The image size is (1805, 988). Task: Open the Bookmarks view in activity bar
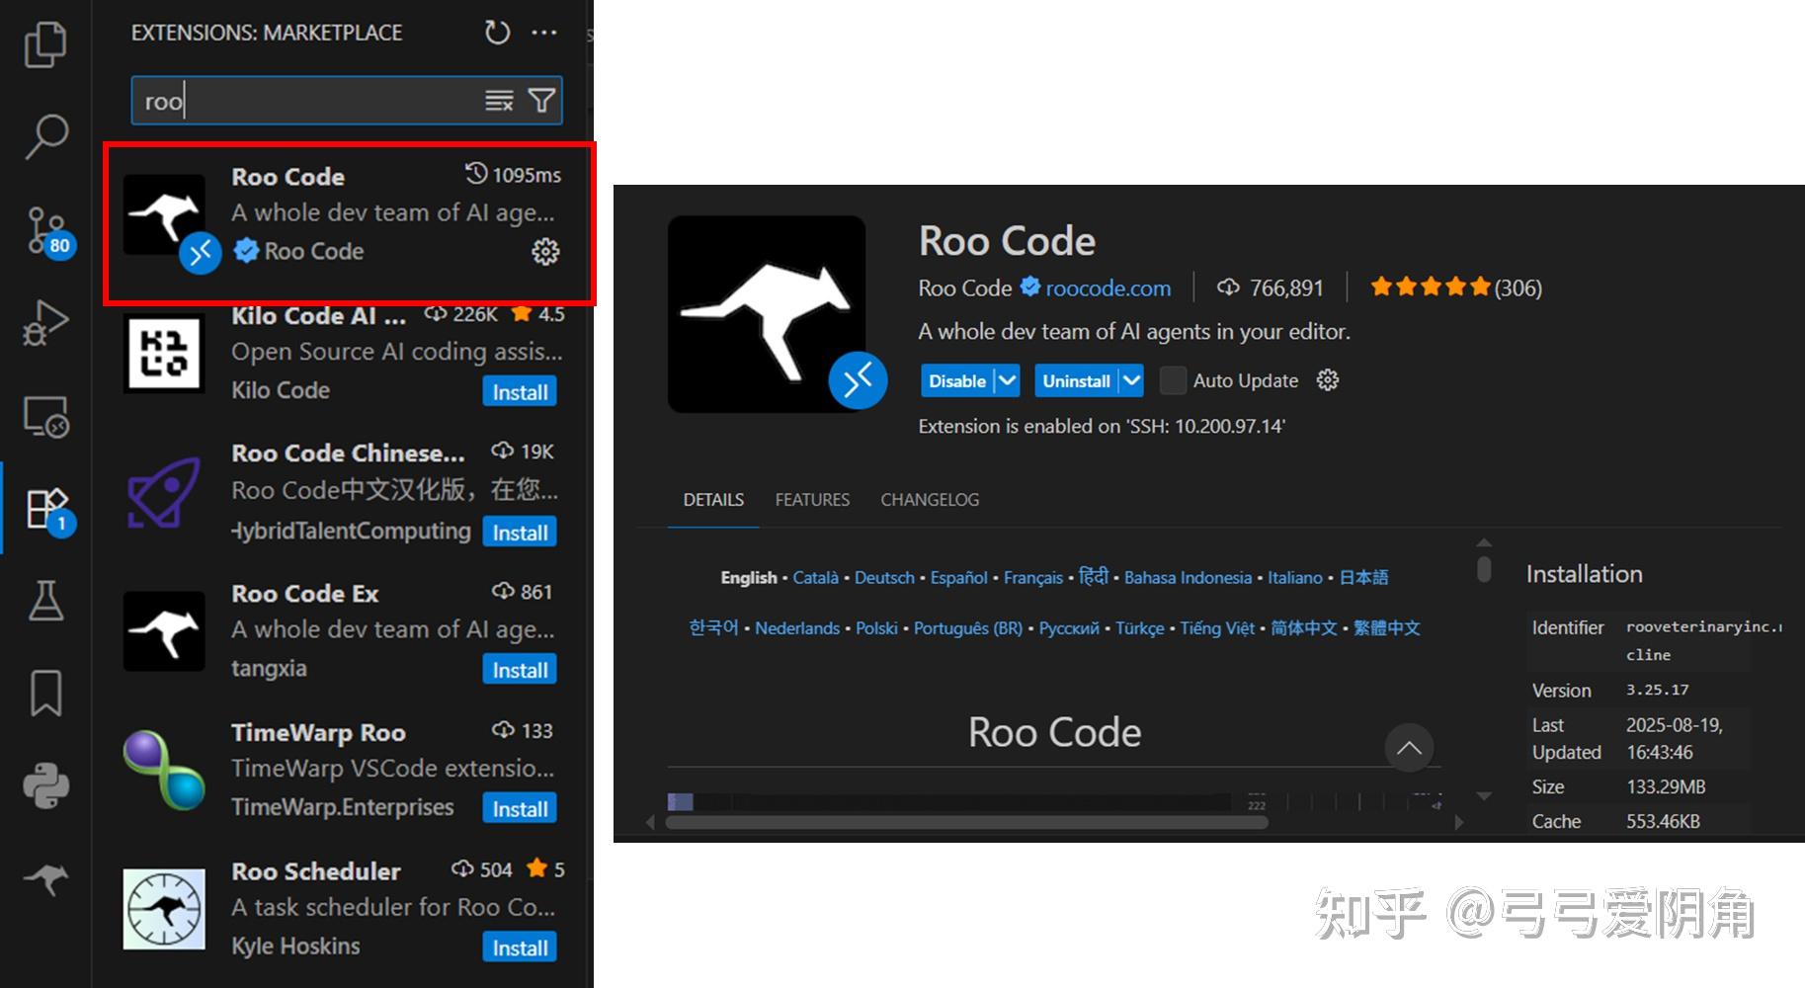pyautogui.click(x=45, y=693)
